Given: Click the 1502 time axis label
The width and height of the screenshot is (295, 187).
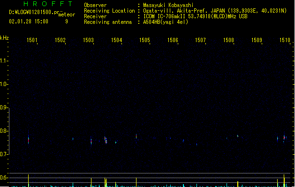Looking at the screenshot, I should [x=60, y=40].
